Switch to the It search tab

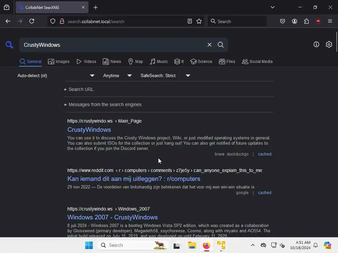click(x=179, y=62)
